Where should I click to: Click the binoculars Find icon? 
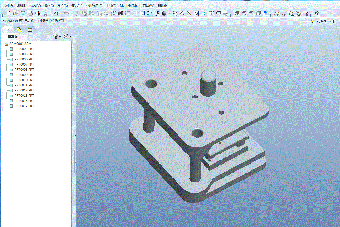point(121,13)
